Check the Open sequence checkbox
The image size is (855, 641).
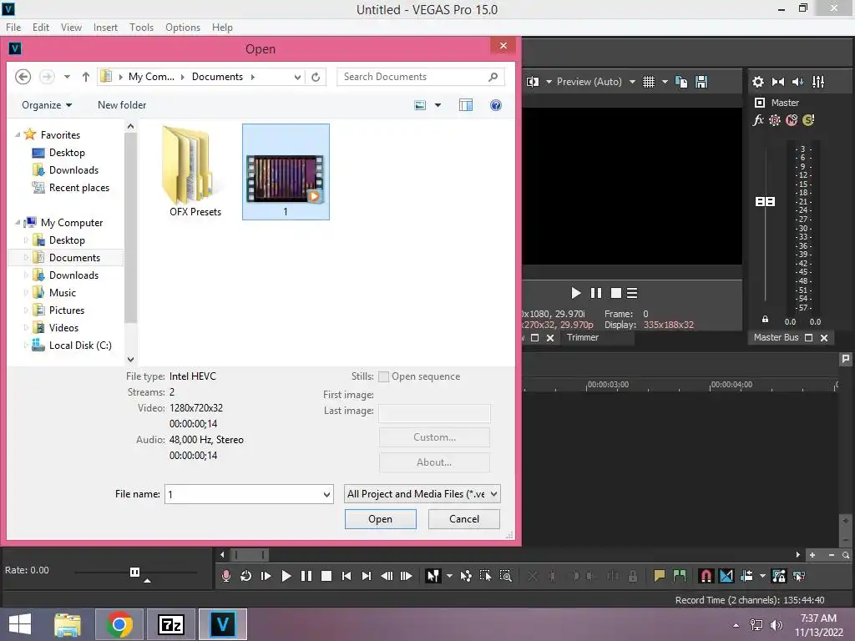(384, 376)
